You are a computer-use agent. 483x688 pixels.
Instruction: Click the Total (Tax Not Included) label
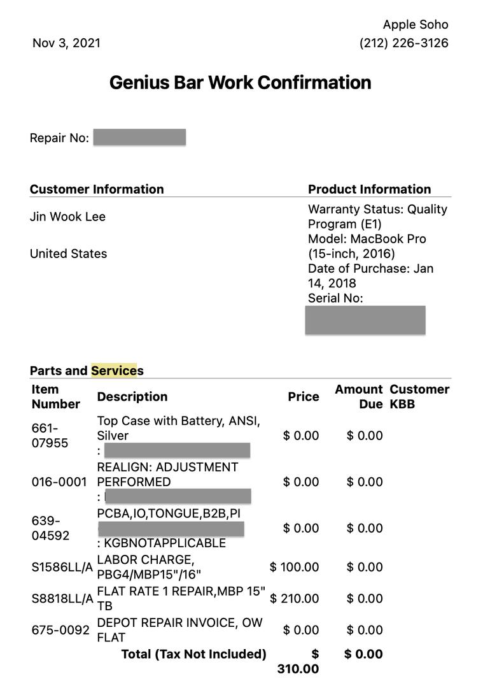(x=193, y=654)
